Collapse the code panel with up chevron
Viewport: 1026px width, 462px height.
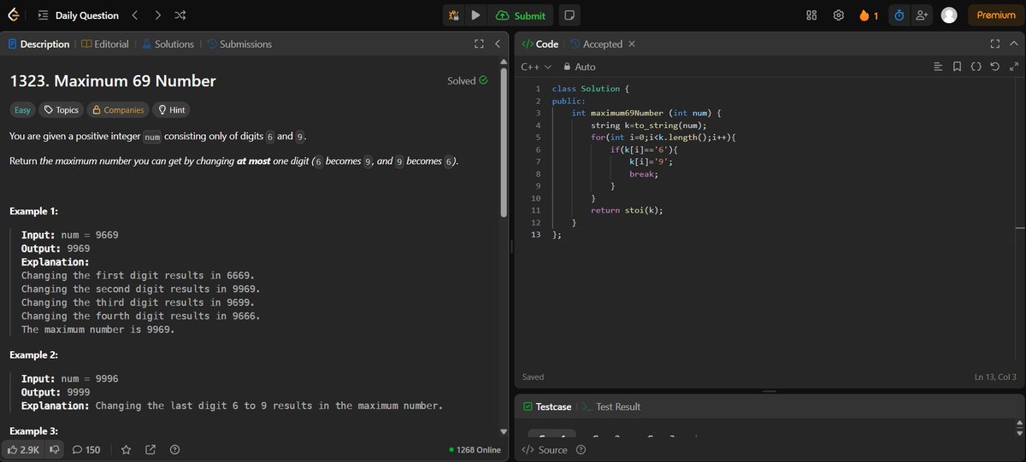(1012, 44)
